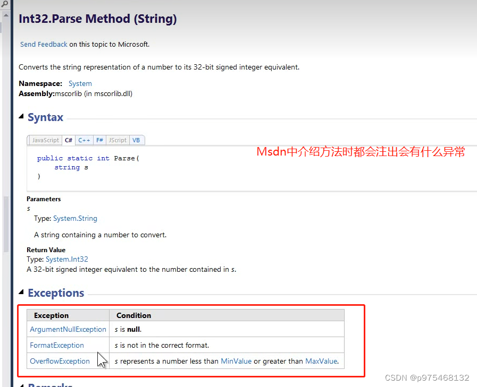Click the 'Parameters' heading

(44, 199)
